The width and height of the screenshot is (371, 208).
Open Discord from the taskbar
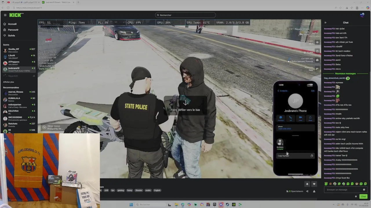tap(221, 205)
